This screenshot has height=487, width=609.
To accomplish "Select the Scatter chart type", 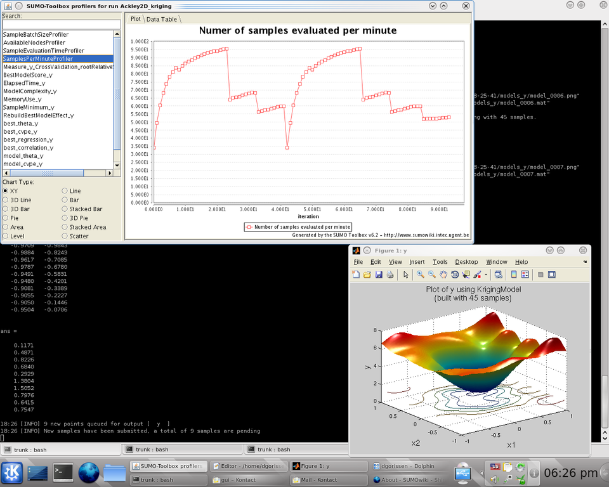I will (65, 236).
